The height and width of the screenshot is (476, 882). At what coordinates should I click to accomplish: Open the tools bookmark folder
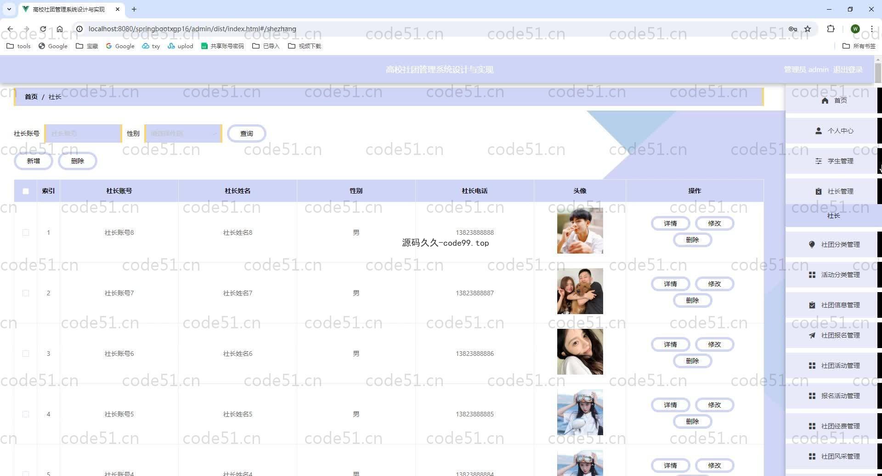[x=18, y=46]
